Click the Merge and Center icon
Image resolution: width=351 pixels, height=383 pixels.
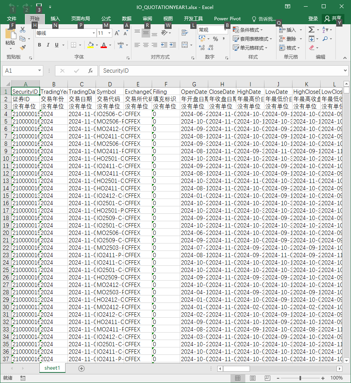click(x=185, y=45)
